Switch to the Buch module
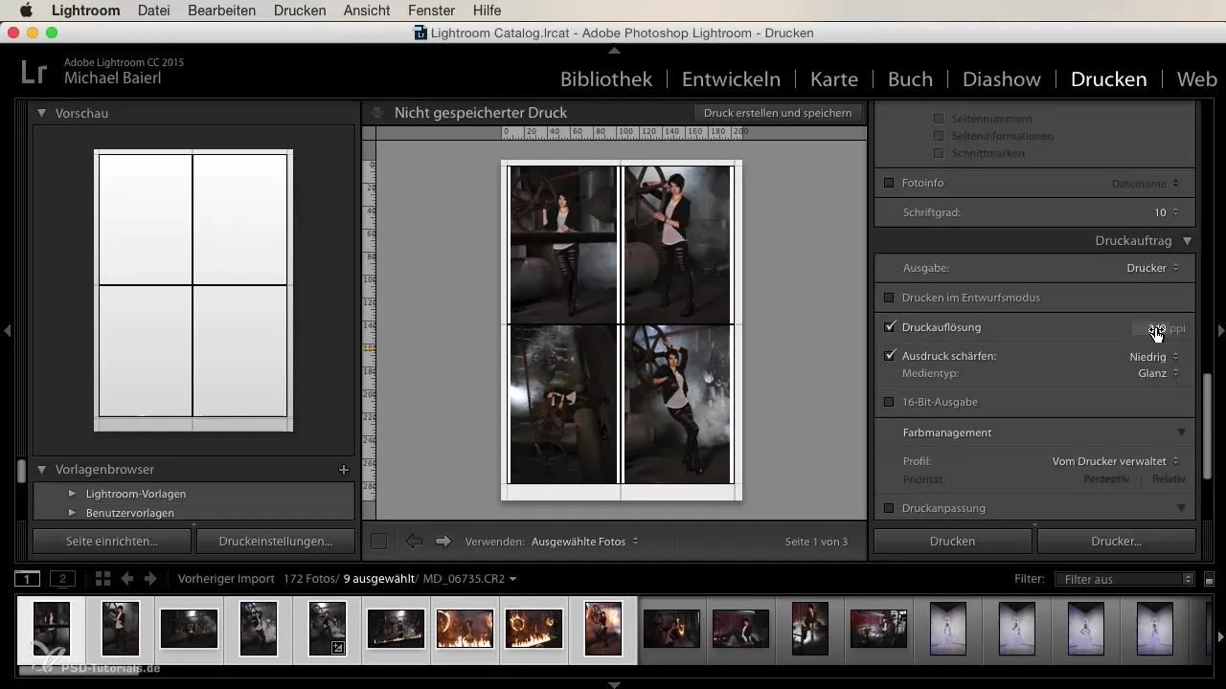1226x689 pixels. click(x=910, y=79)
